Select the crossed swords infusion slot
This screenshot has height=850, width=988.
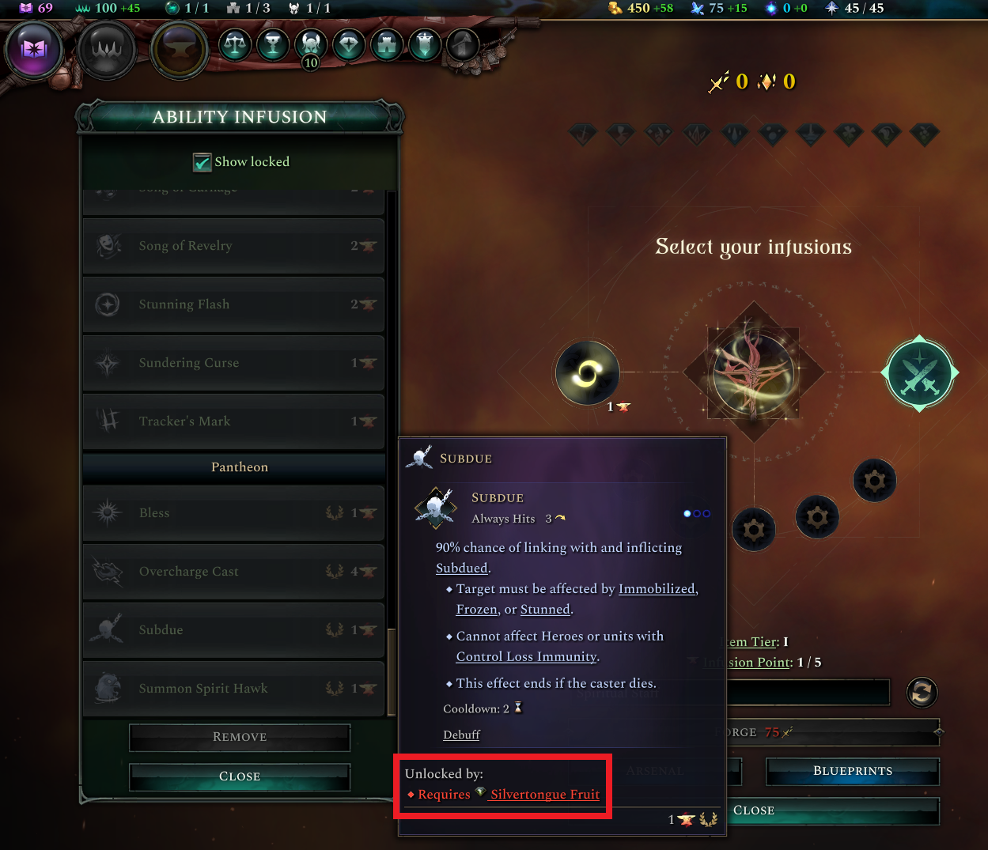click(x=919, y=372)
